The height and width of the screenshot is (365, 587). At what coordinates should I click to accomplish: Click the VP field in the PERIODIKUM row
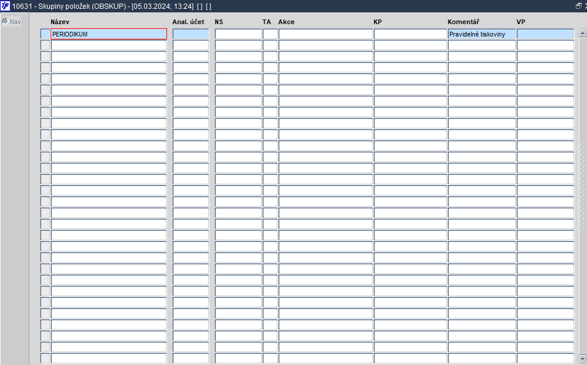tap(545, 34)
